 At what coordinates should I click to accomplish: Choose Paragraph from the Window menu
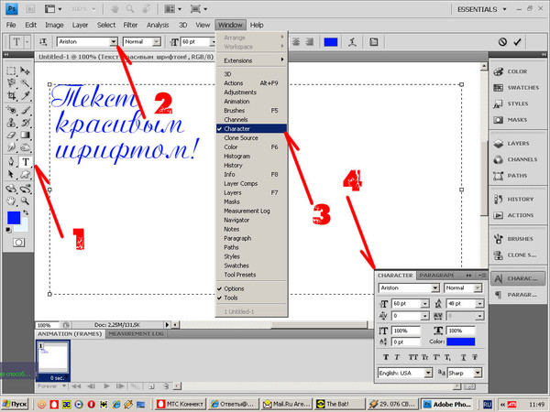(x=251, y=238)
